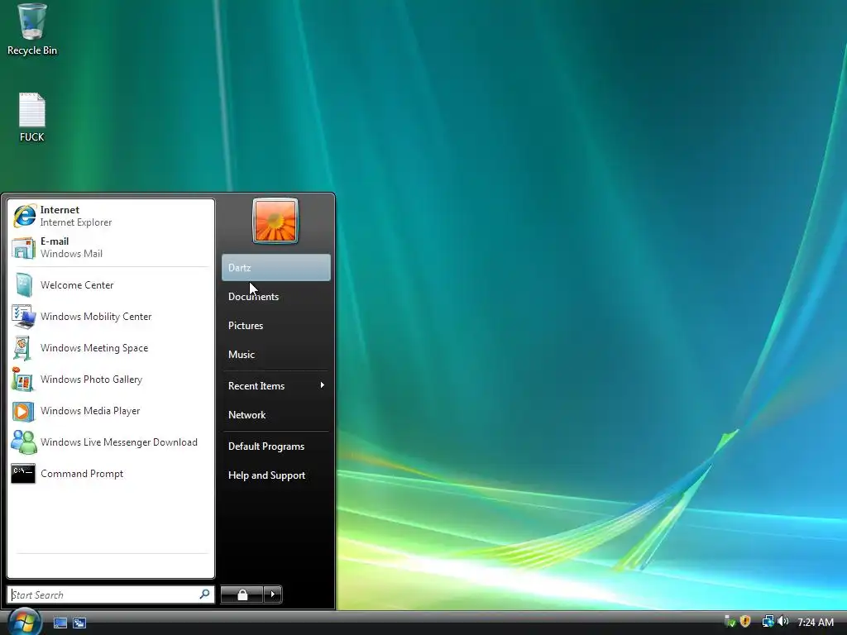Screen dimensions: 847x635
Task: Lock the computer with the padlock button
Action: tap(242, 594)
